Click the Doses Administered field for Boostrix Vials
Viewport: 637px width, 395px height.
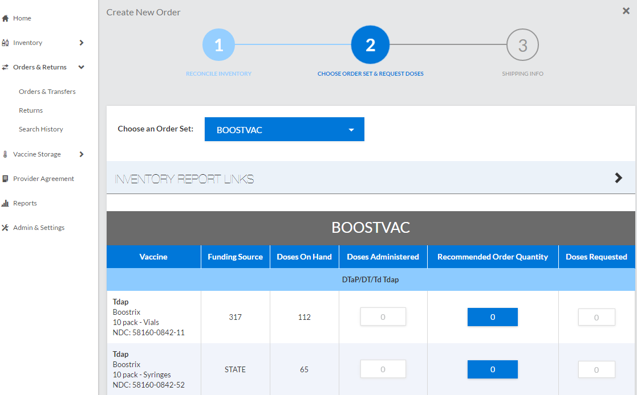[x=383, y=316]
